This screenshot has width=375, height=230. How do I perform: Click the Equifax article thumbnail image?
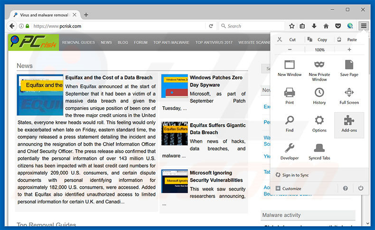40,95
